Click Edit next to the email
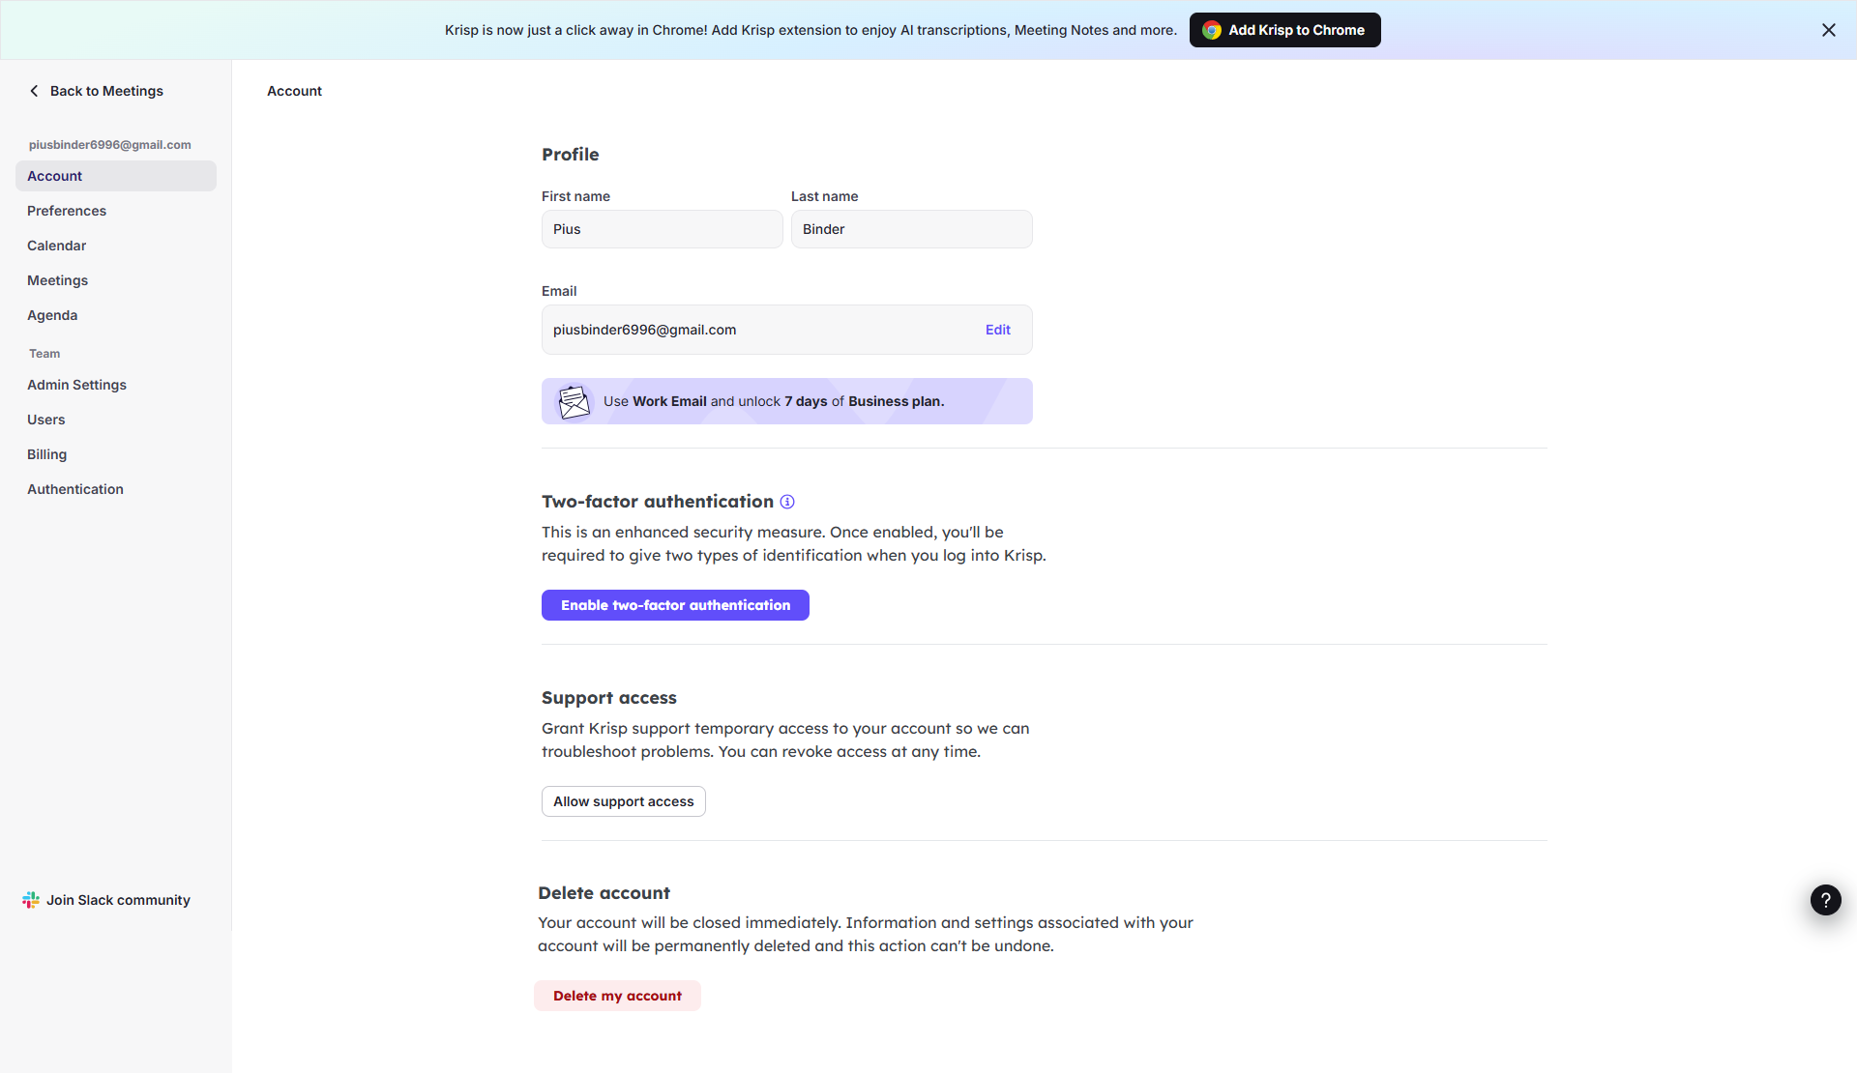Image resolution: width=1857 pixels, height=1073 pixels. (997, 330)
